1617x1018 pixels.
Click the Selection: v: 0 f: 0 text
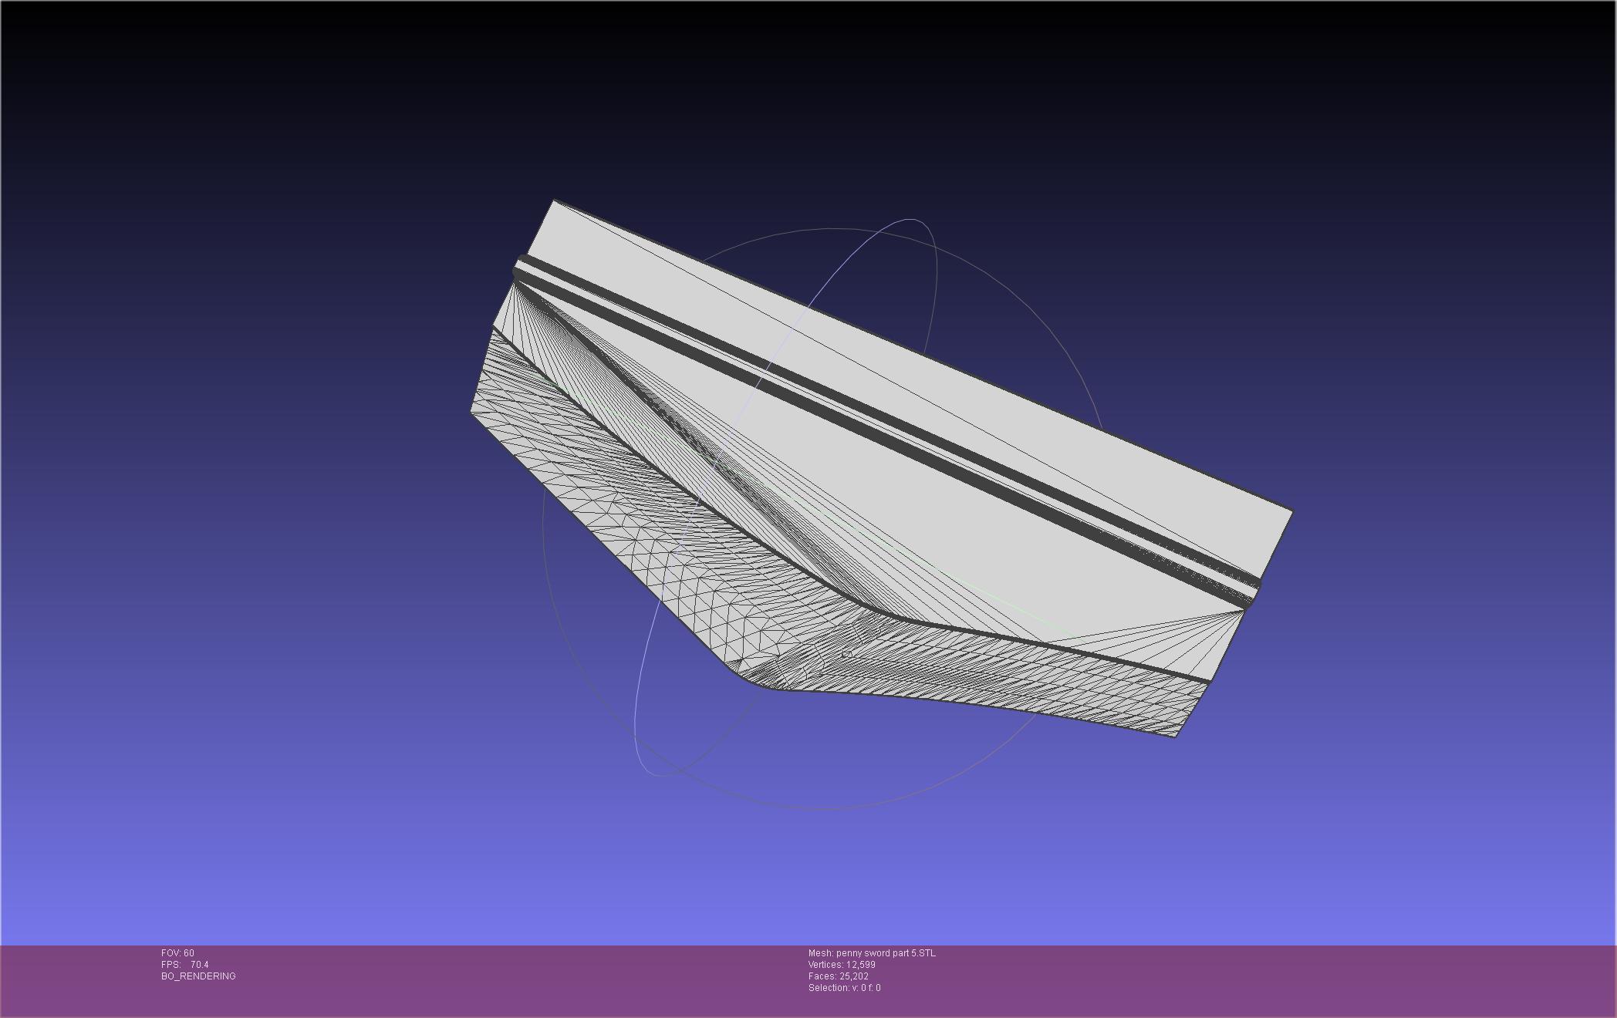point(844,988)
